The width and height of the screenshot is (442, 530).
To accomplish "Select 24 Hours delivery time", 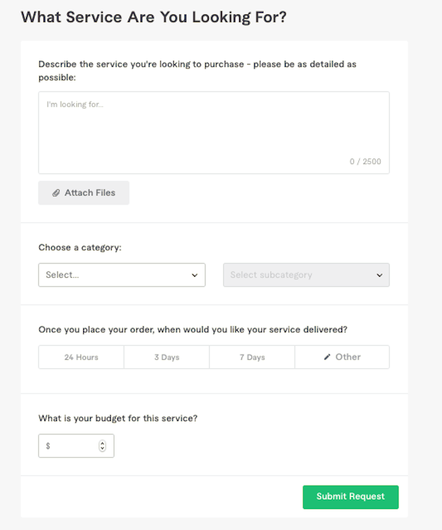I will click(x=81, y=357).
